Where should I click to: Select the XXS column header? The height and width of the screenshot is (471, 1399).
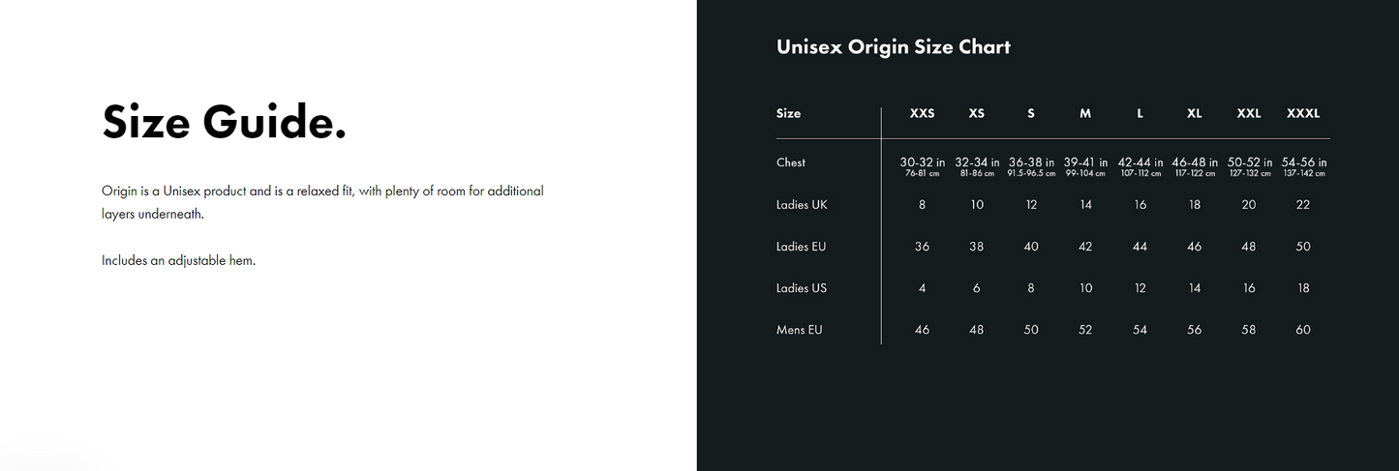tap(922, 113)
